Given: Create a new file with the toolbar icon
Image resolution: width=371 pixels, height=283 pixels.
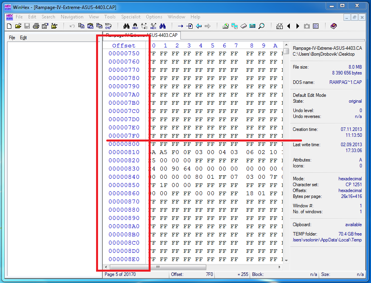Looking at the screenshot, I should 9,26.
